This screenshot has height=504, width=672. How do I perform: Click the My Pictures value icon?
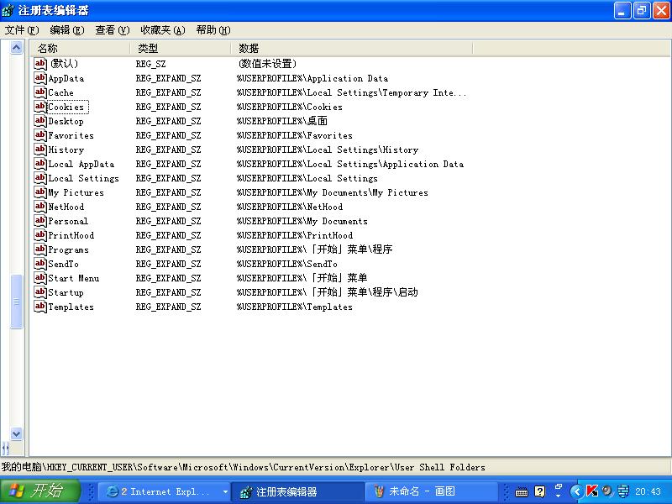[x=40, y=192]
